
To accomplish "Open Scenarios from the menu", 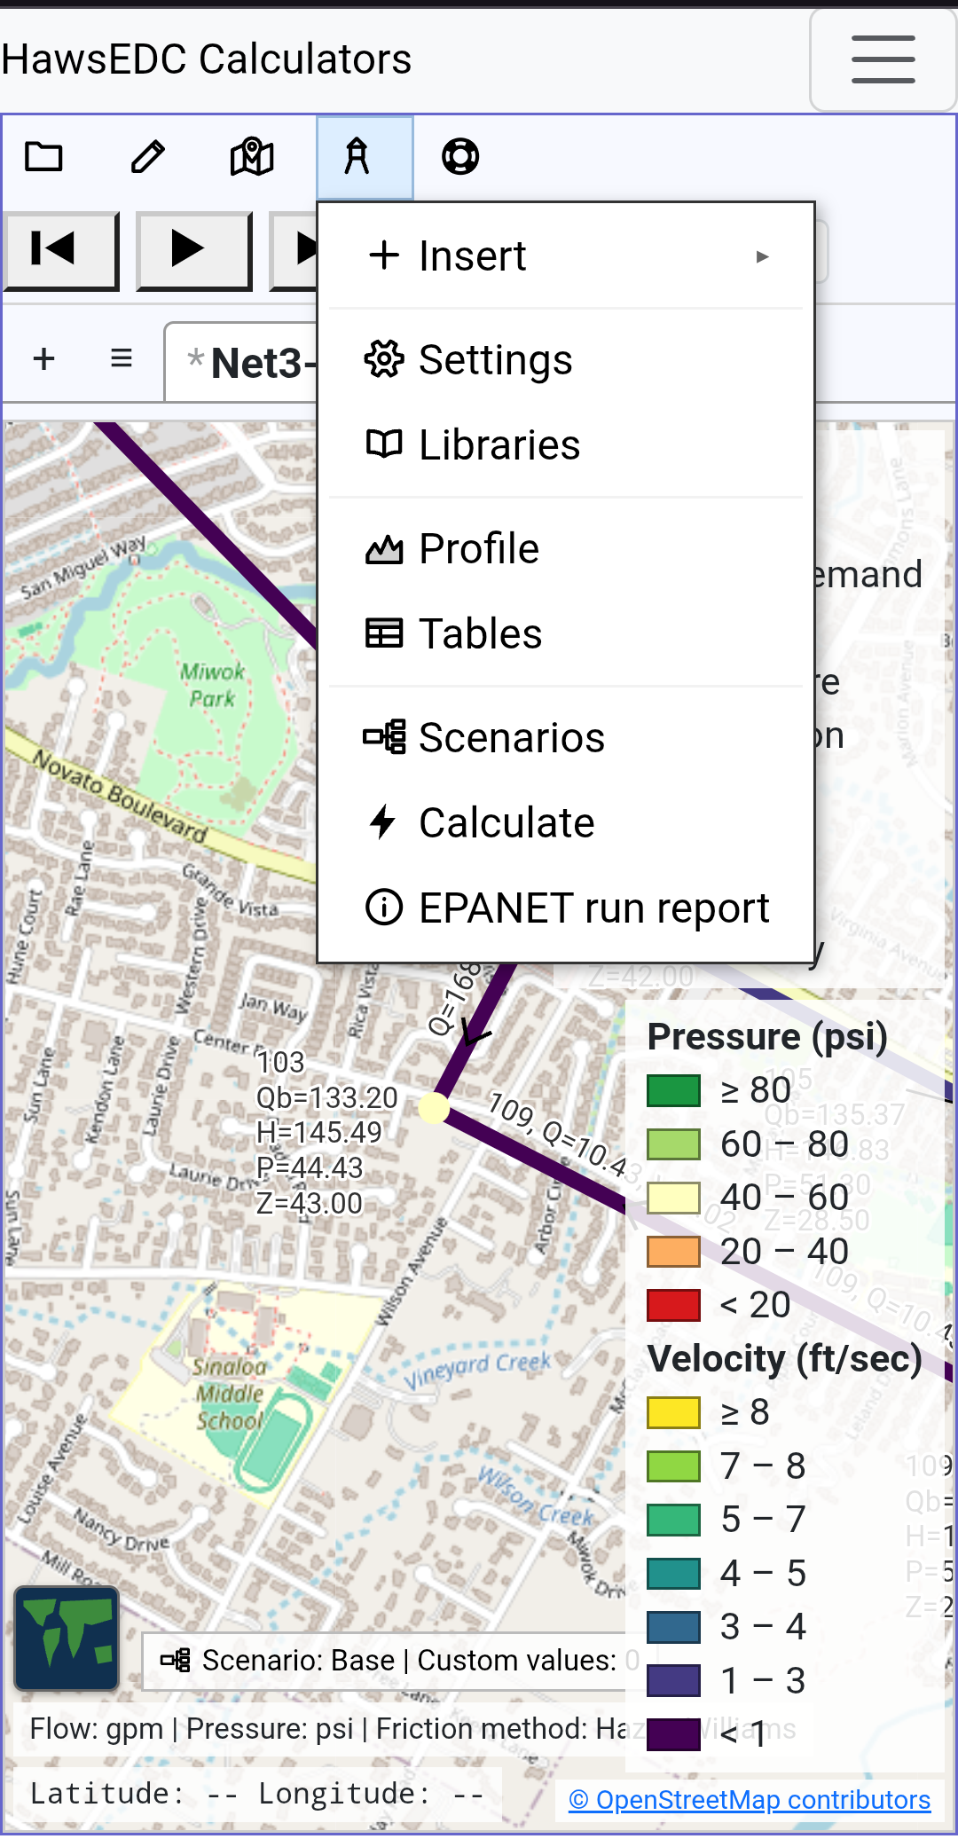I will [566, 738].
